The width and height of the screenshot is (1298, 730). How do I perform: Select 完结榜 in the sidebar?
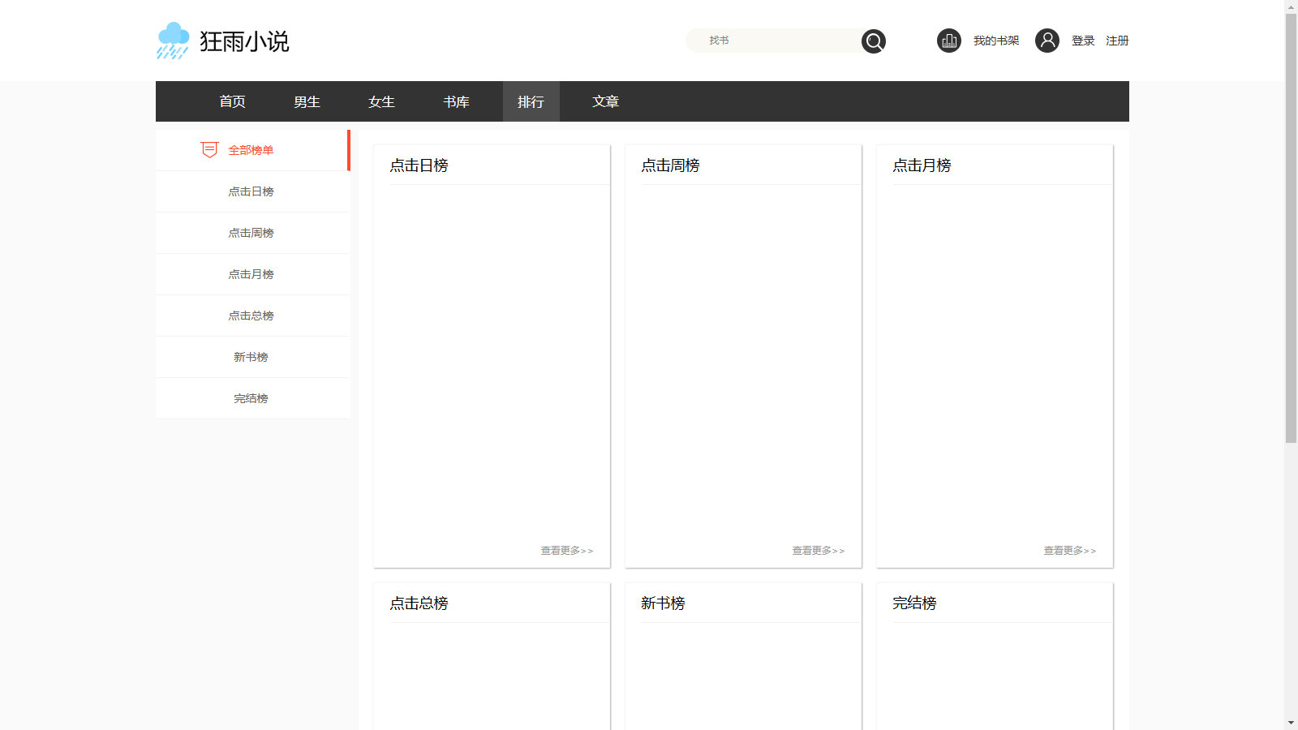pyautogui.click(x=251, y=398)
